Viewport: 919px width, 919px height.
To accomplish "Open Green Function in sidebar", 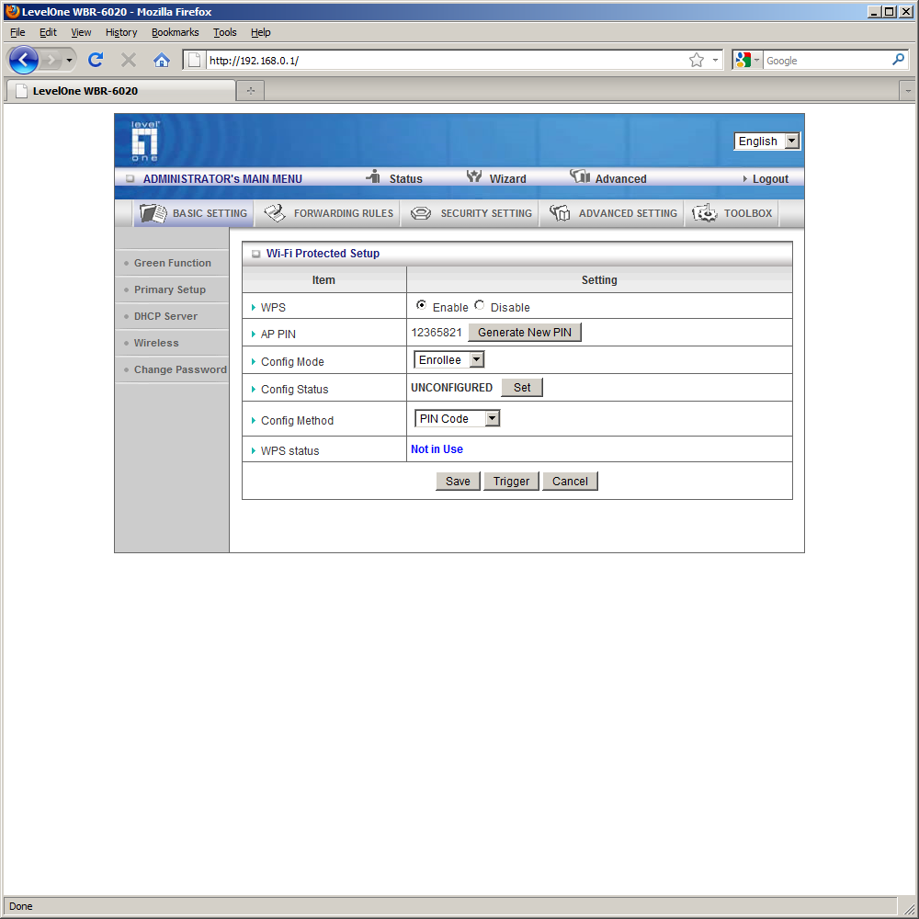I will 173,263.
